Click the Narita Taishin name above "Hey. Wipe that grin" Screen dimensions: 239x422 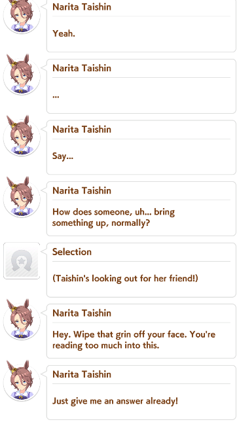coord(82,313)
